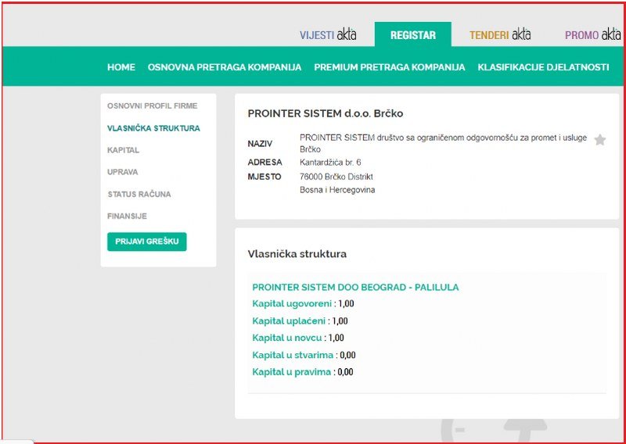Select OSNOVNI PROFIL FIRME in sidebar
Screen dimensions: 626x444
click(x=152, y=106)
